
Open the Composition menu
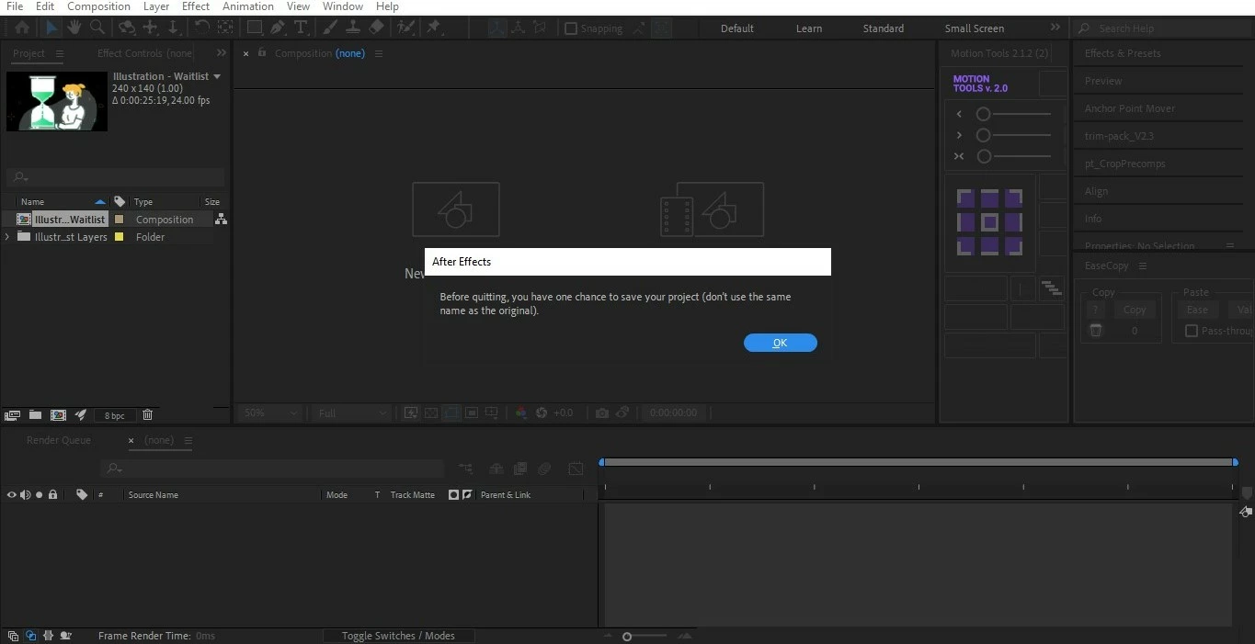coord(98,6)
